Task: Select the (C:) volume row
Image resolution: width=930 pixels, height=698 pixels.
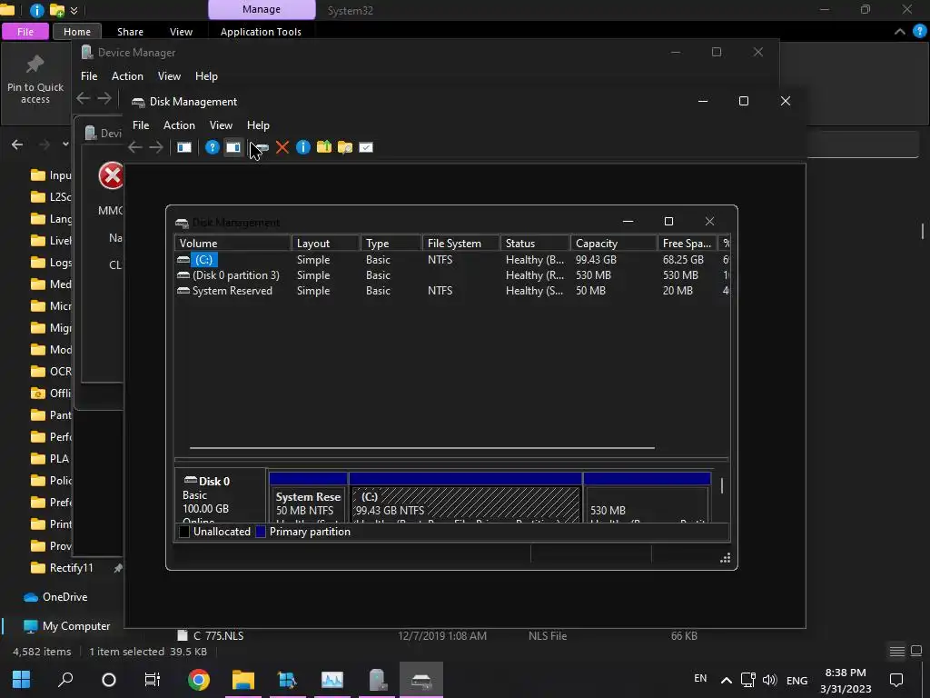Action: pyautogui.click(x=452, y=260)
